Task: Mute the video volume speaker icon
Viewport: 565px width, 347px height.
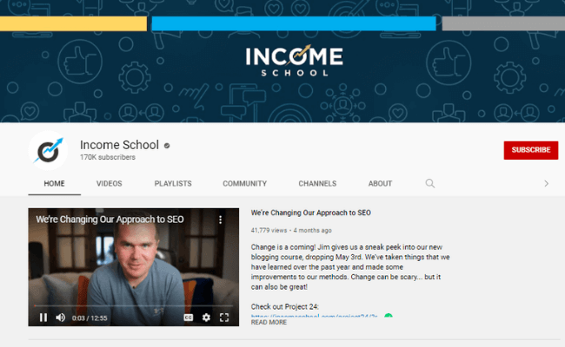Action: pos(61,318)
